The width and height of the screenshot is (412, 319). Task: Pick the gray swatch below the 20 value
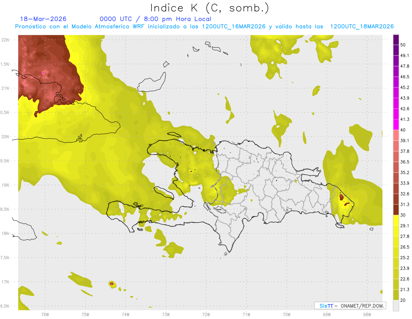[396, 306]
